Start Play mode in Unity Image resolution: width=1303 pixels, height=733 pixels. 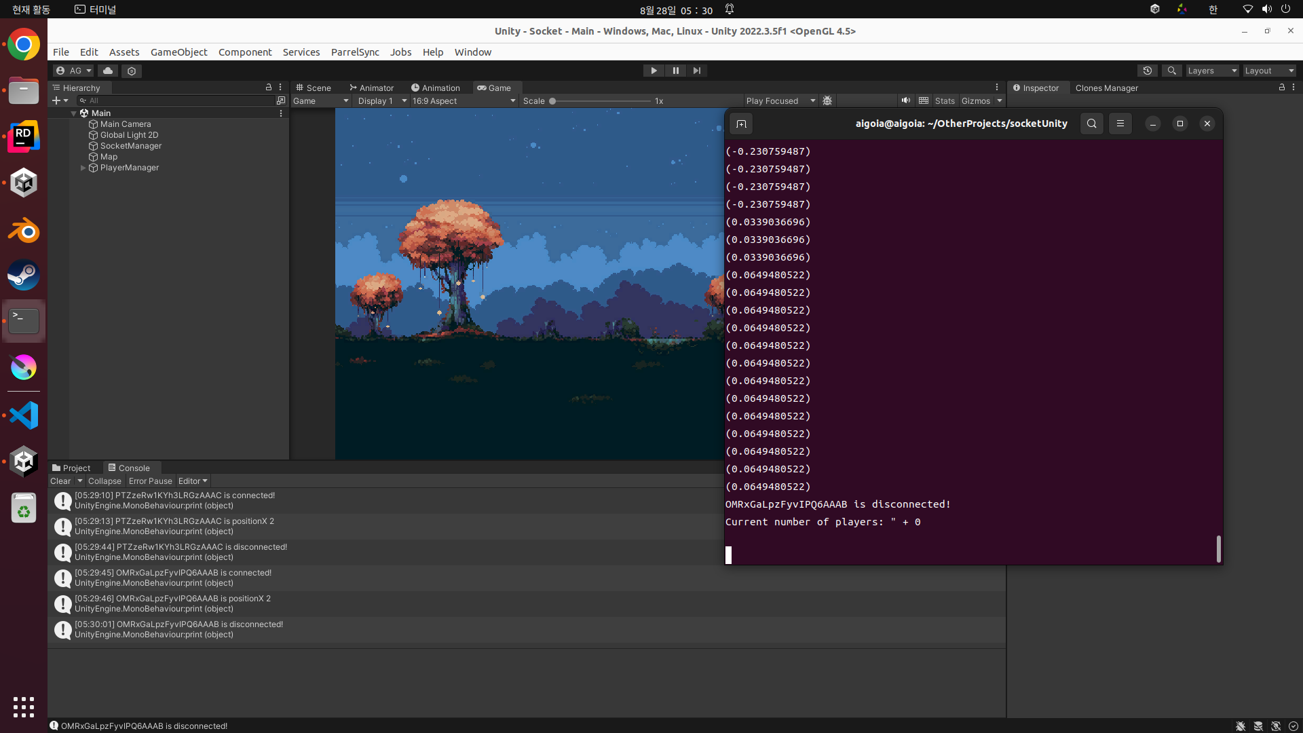click(x=654, y=71)
